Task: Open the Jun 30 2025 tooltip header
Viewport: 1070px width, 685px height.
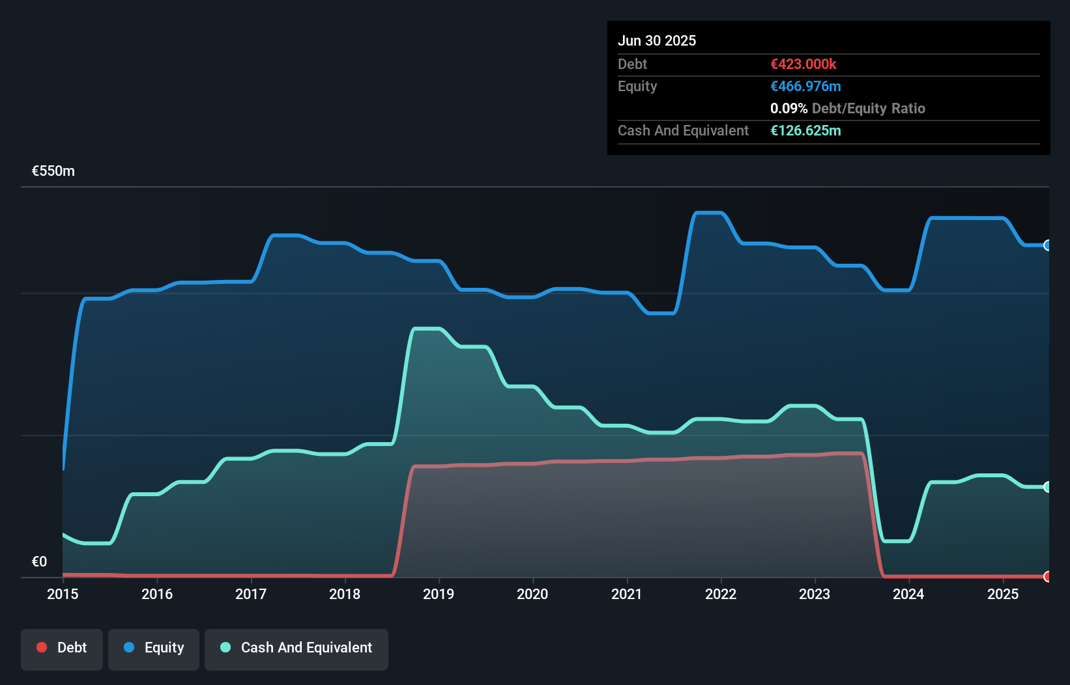Action: [657, 40]
